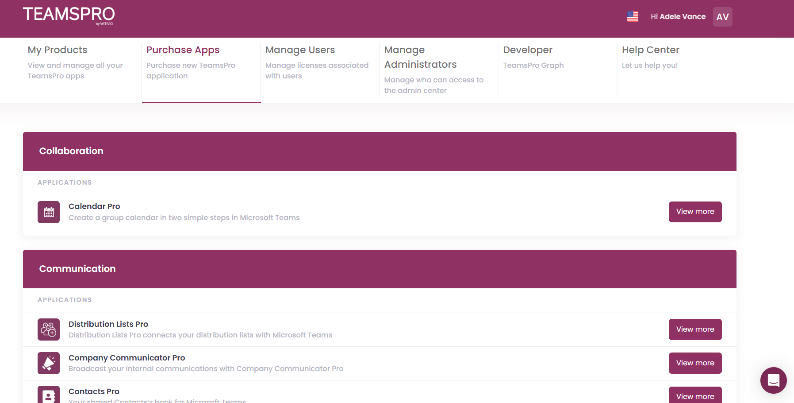Open the chat support bubble
The height and width of the screenshot is (403, 794).
tap(773, 380)
